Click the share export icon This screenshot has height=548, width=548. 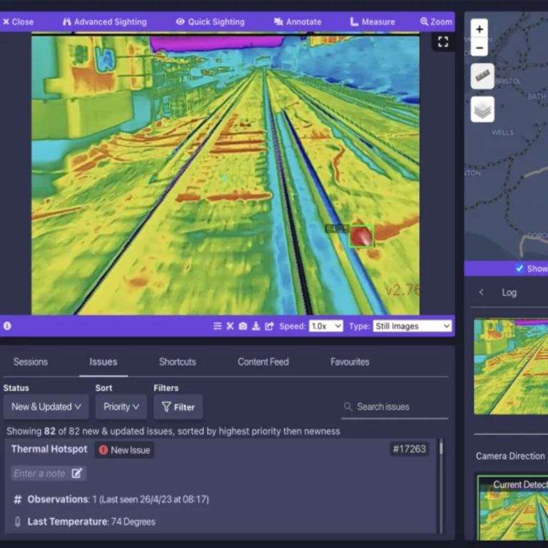(269, 326)
